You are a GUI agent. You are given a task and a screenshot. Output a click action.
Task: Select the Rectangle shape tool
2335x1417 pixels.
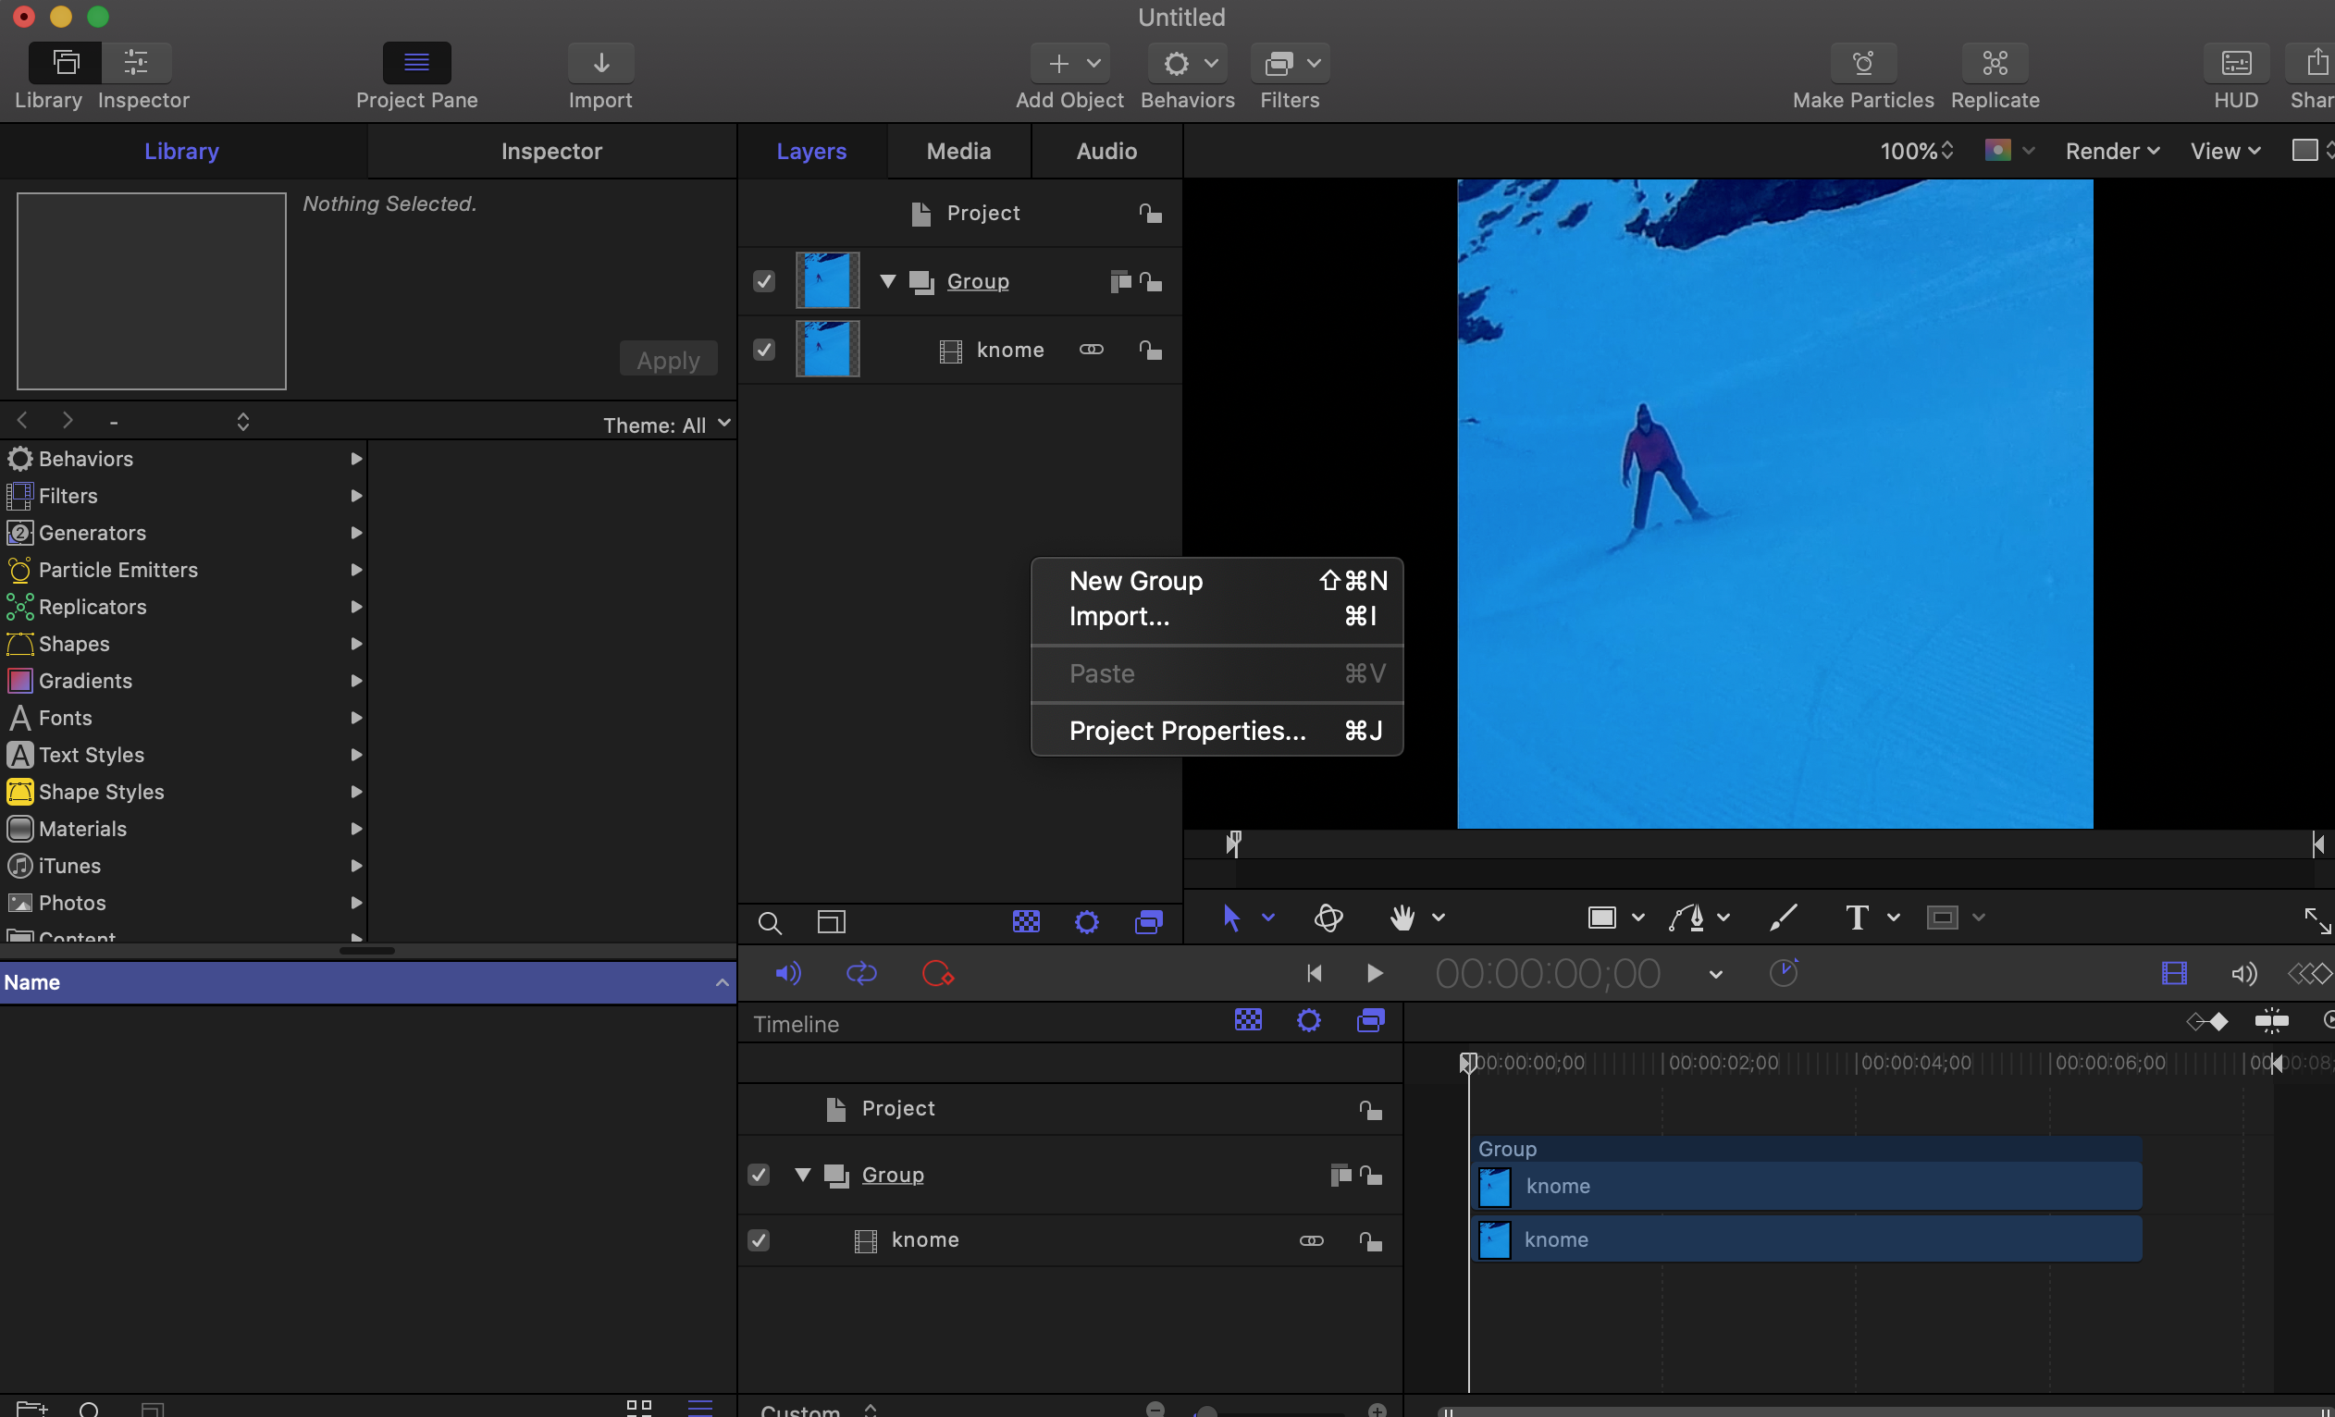pyautogui.click(x=1601, y=917)
